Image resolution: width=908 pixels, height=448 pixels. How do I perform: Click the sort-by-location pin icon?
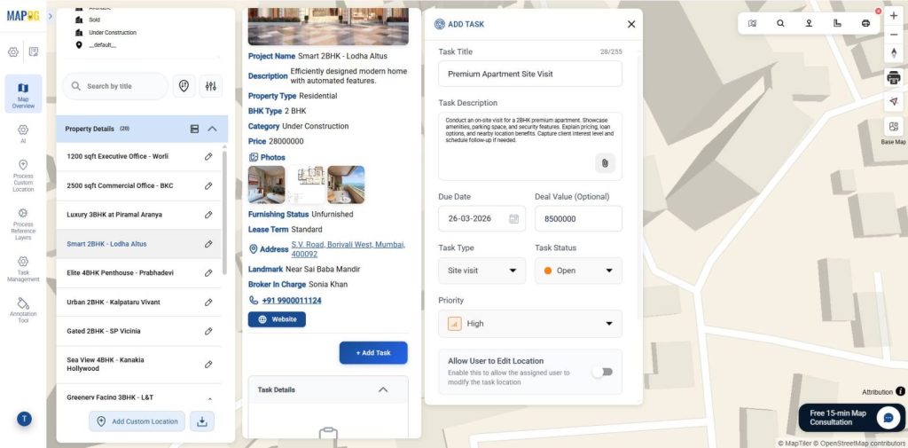click(x=184, y=86)
